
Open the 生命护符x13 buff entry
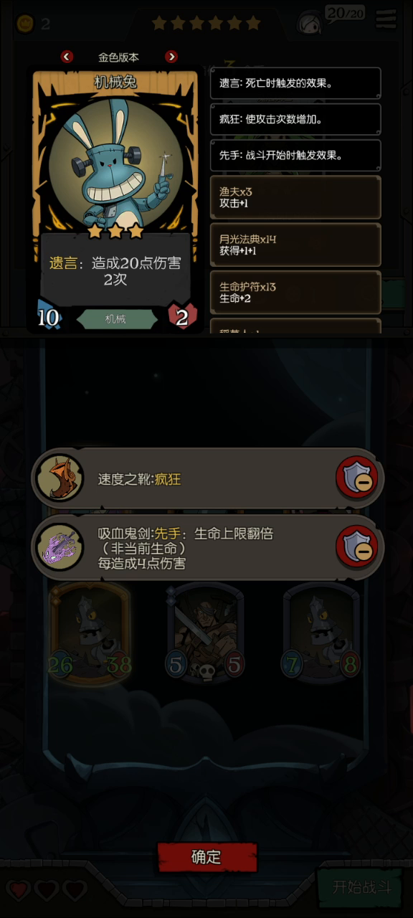click(295, 292)
